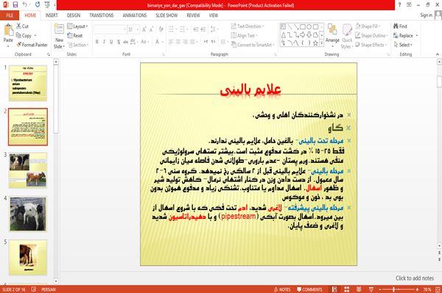Align text right
The width and height of the screenshot is (442, 293).
[185, 42]
